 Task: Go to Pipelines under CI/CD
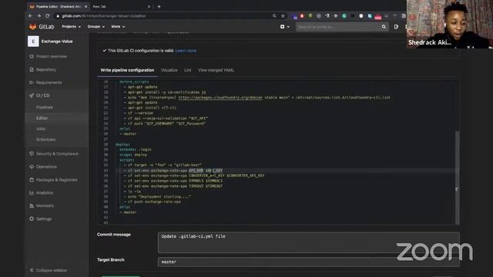coord(45,108)
